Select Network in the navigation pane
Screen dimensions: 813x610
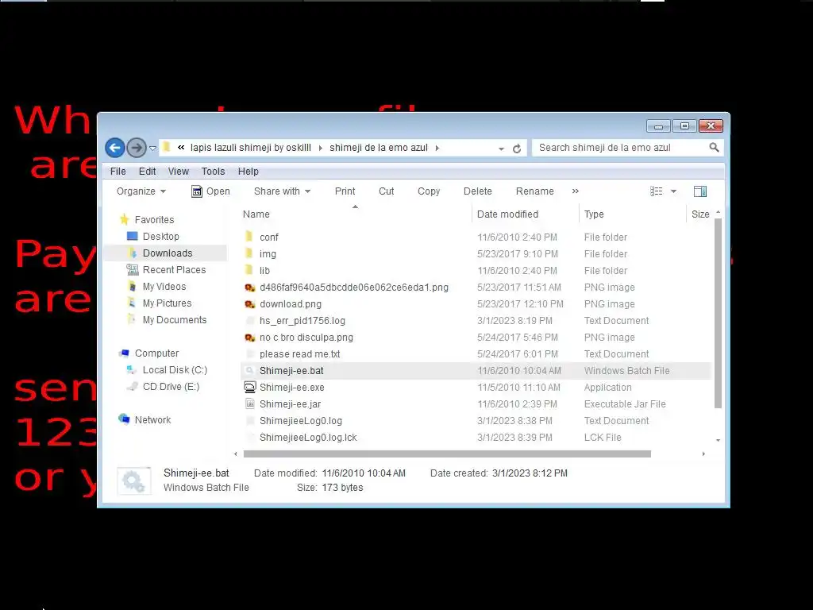click(152, 419)
